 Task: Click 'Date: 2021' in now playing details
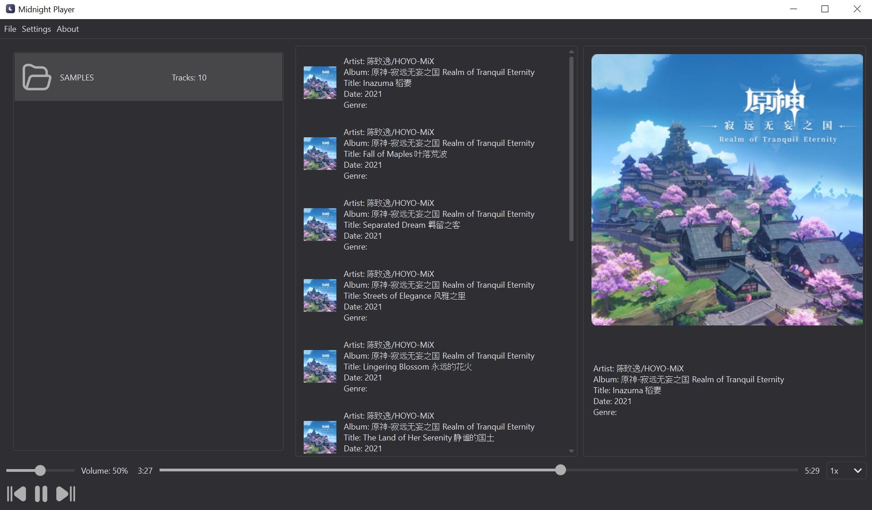point(612,401)
